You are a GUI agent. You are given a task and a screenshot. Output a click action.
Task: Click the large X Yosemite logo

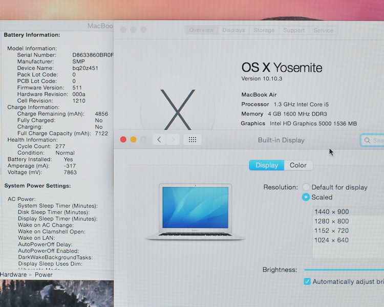[178, 109]
